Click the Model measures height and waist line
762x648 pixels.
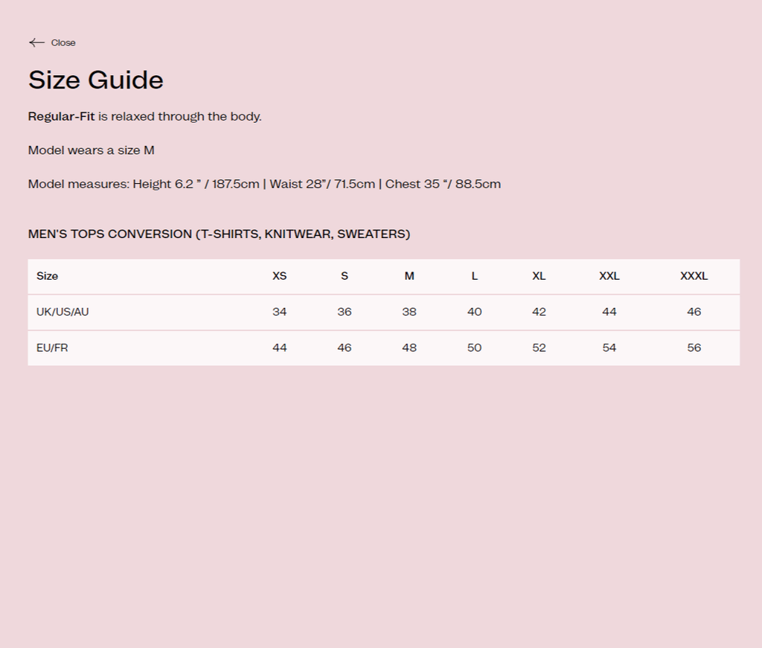264,184
